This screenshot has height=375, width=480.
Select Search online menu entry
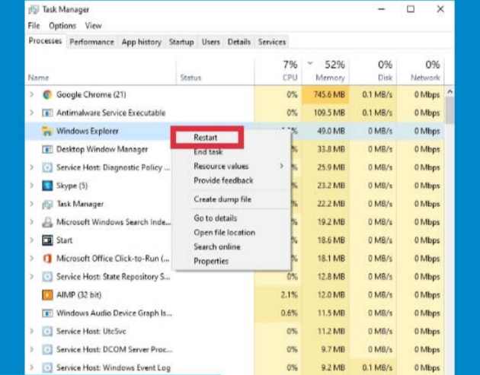[217, 246]
